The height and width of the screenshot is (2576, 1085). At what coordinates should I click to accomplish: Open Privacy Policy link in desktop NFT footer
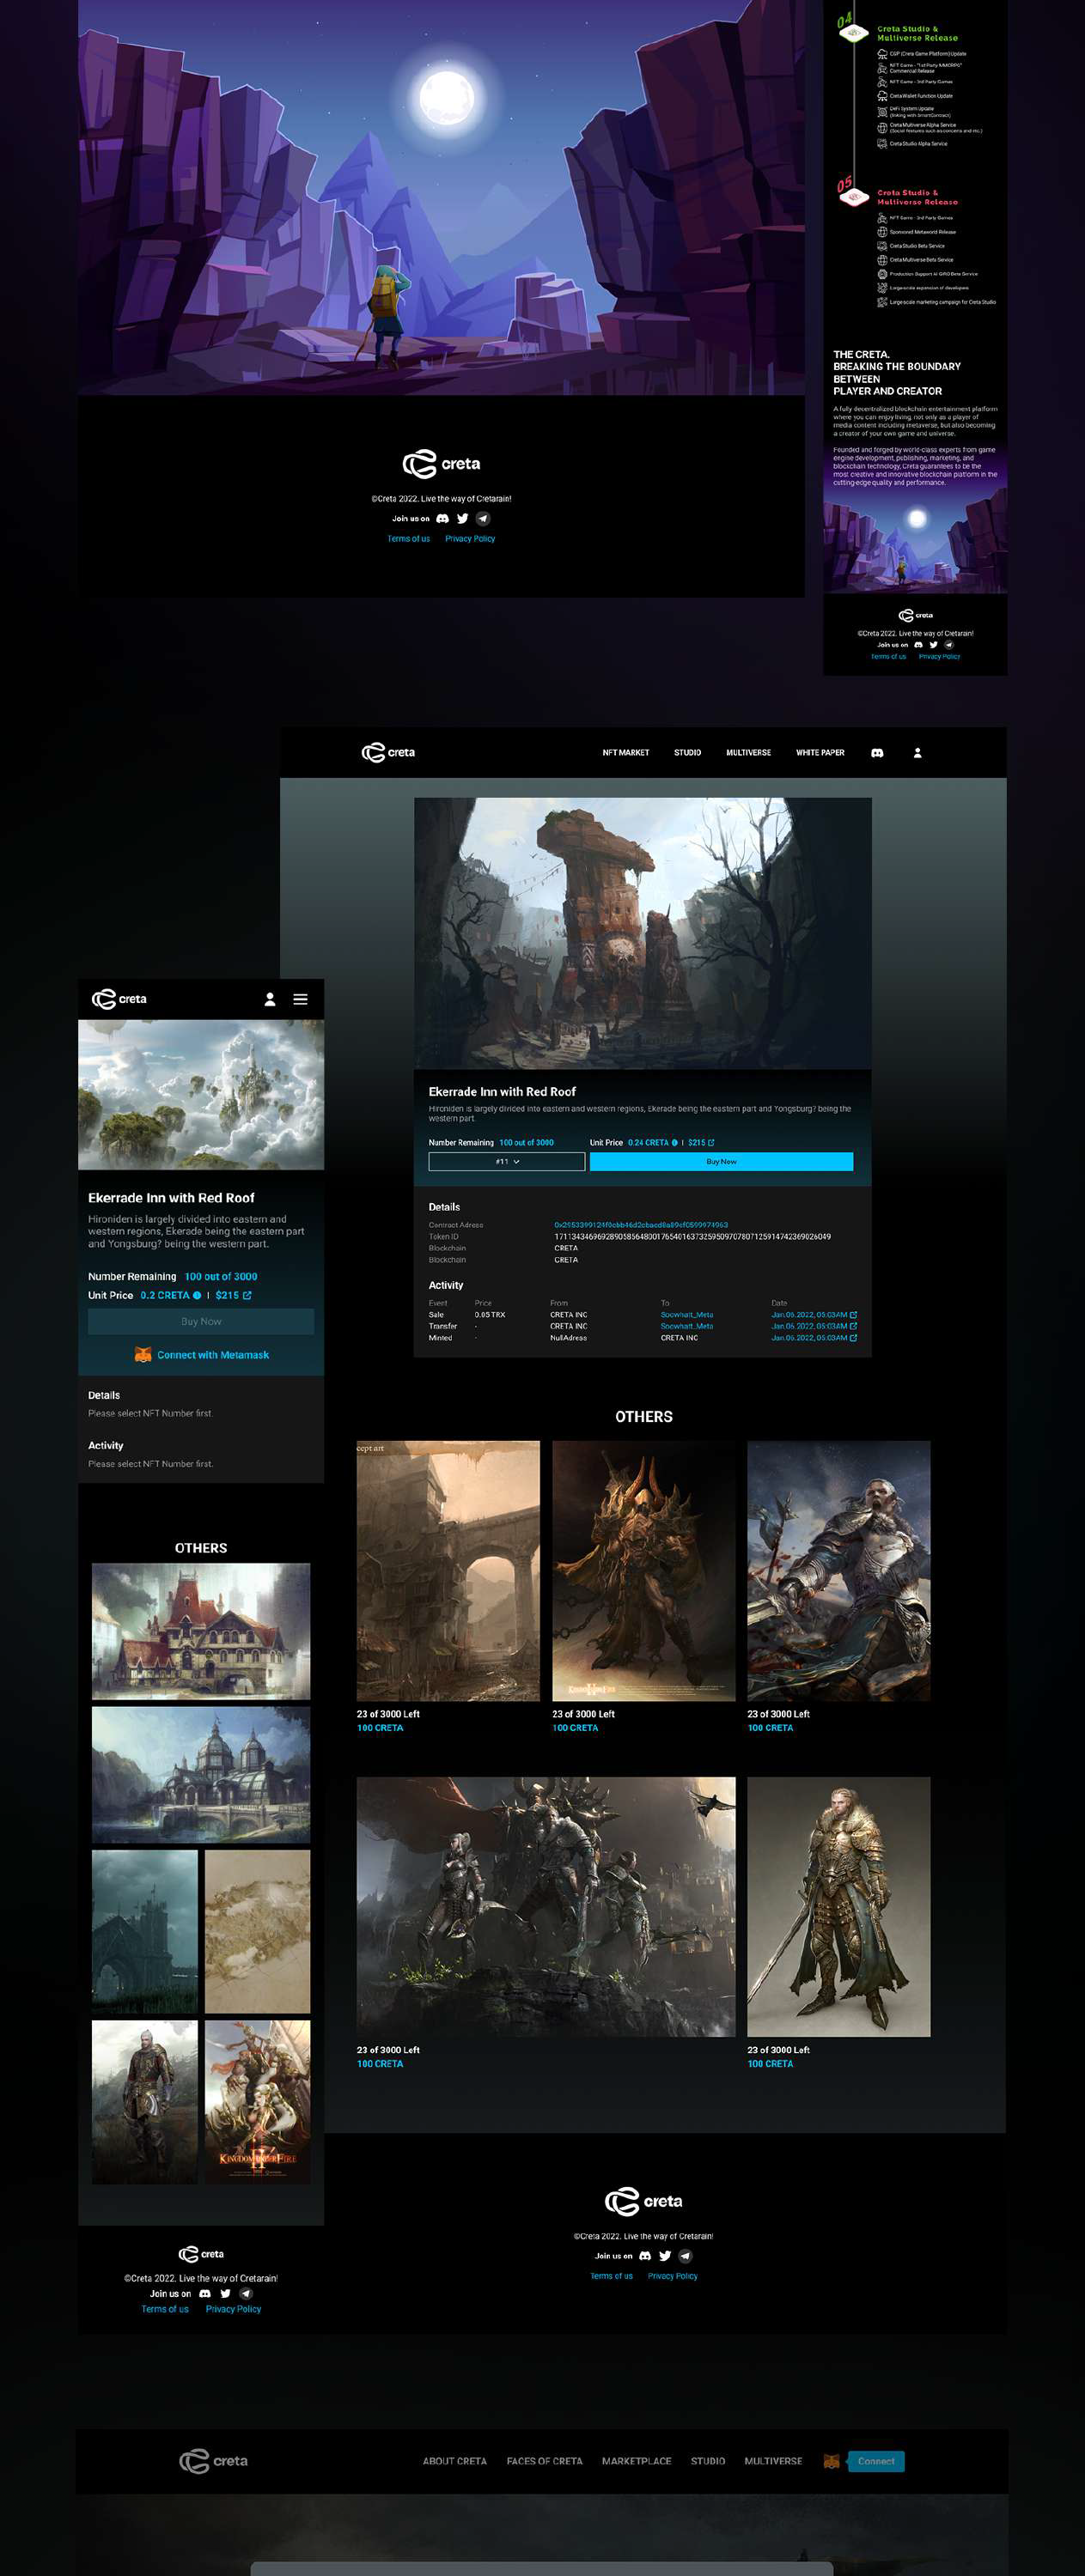672,2275
